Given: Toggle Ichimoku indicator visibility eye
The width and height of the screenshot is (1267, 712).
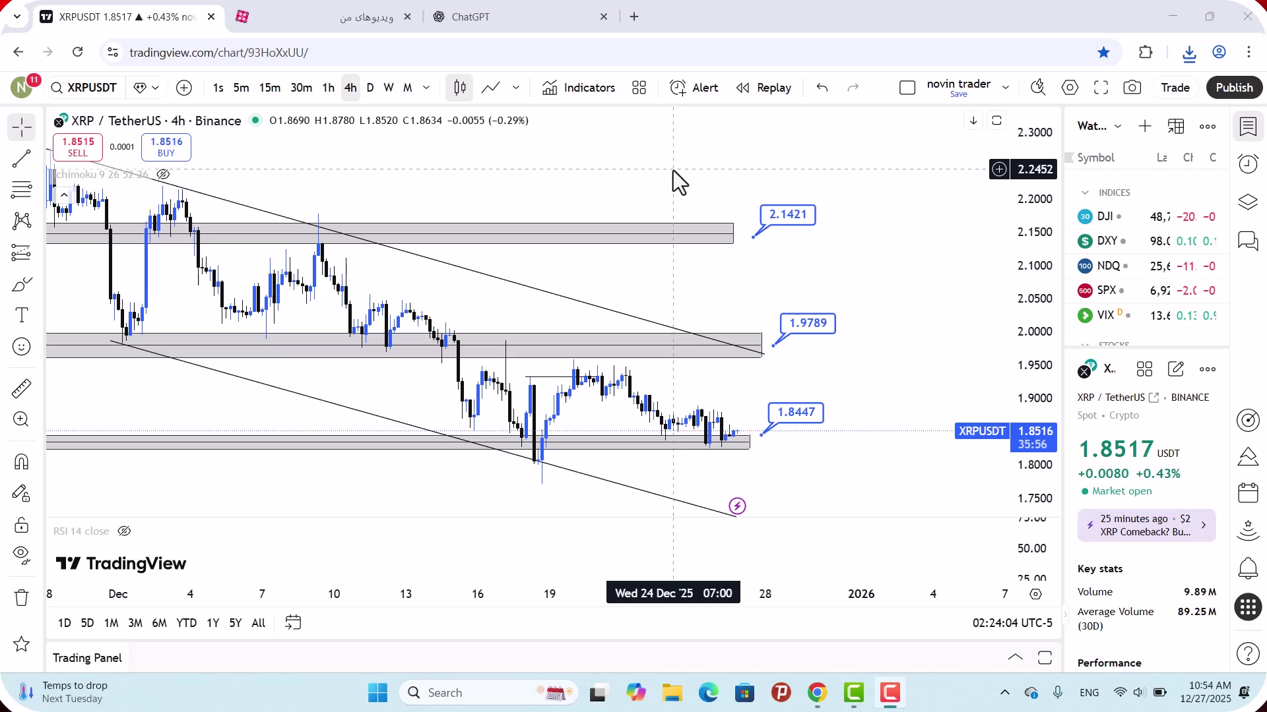Looking at the screenshot, I should [x=163, y=175].
